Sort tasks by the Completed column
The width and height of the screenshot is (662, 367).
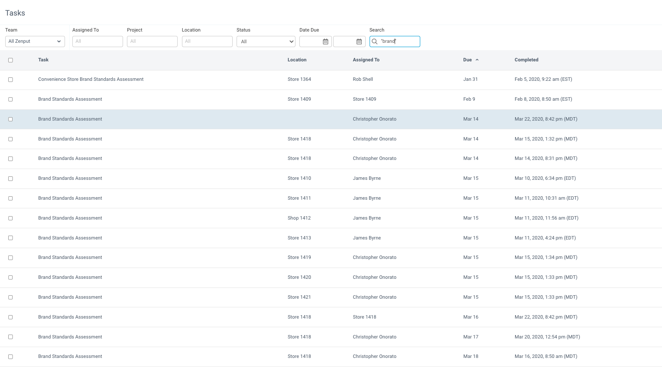pos(526,60)
